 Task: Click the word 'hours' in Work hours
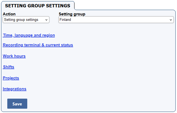20,56
